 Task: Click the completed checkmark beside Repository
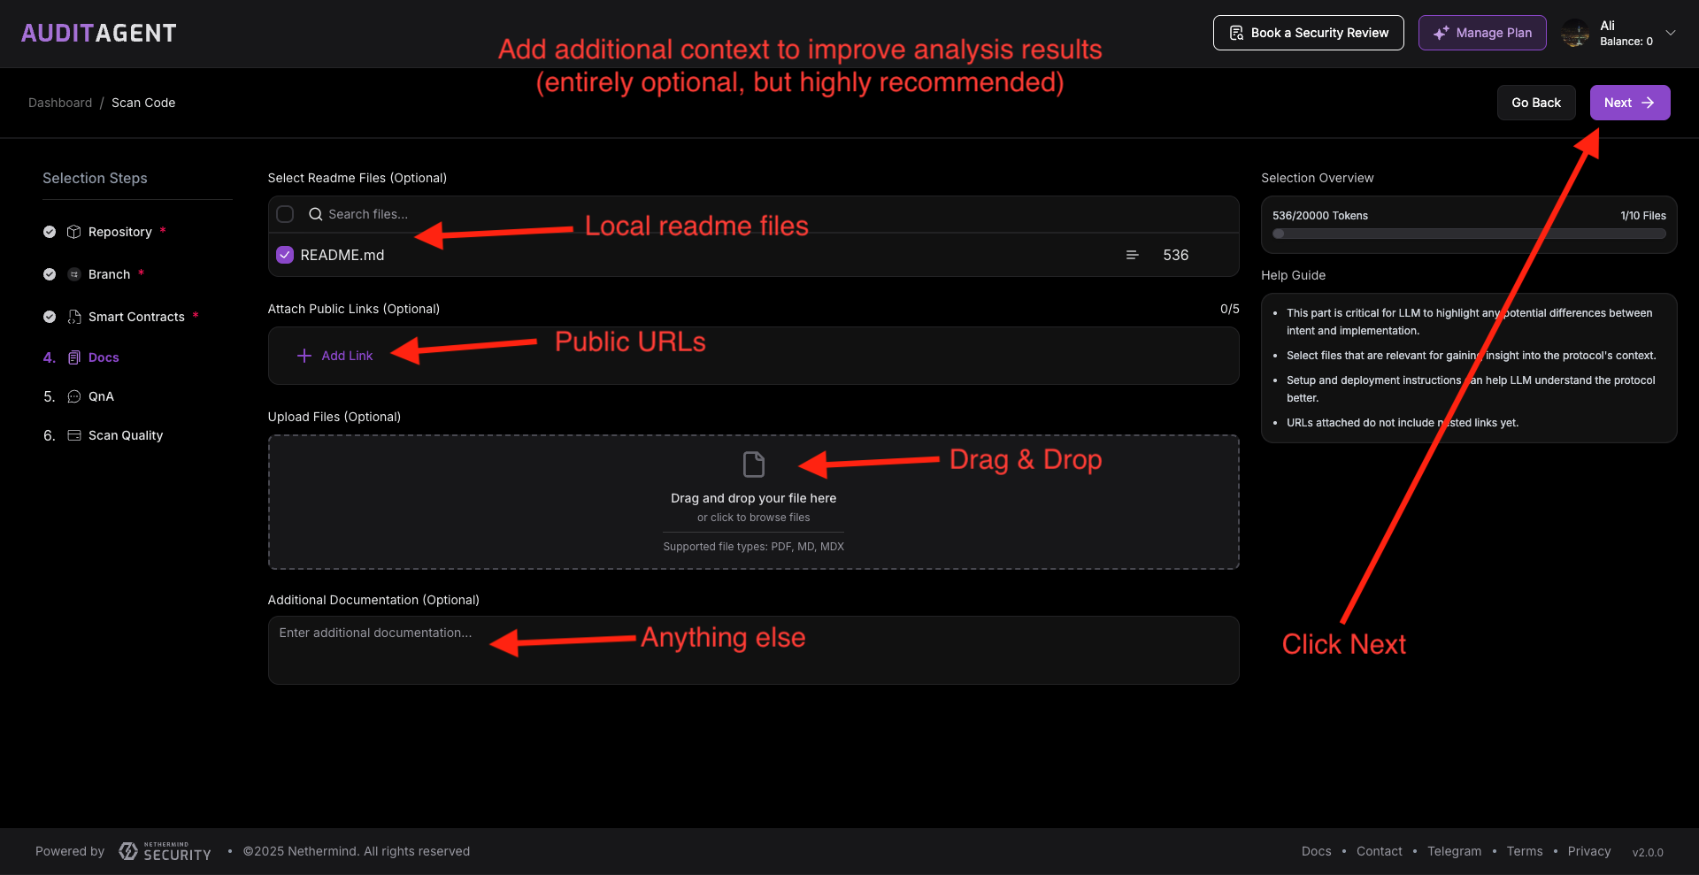click(x=49, y=232)
